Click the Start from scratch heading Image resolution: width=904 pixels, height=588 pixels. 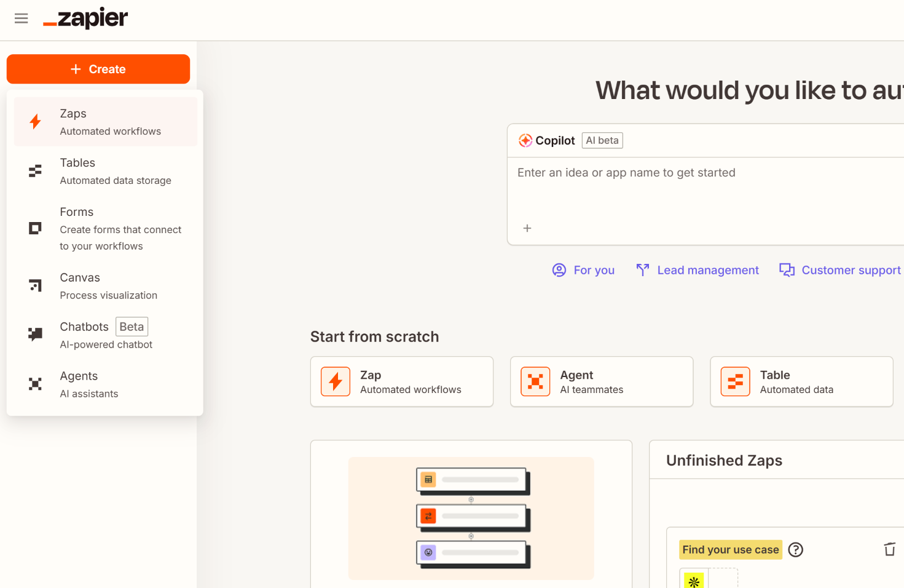click(375, 337)
